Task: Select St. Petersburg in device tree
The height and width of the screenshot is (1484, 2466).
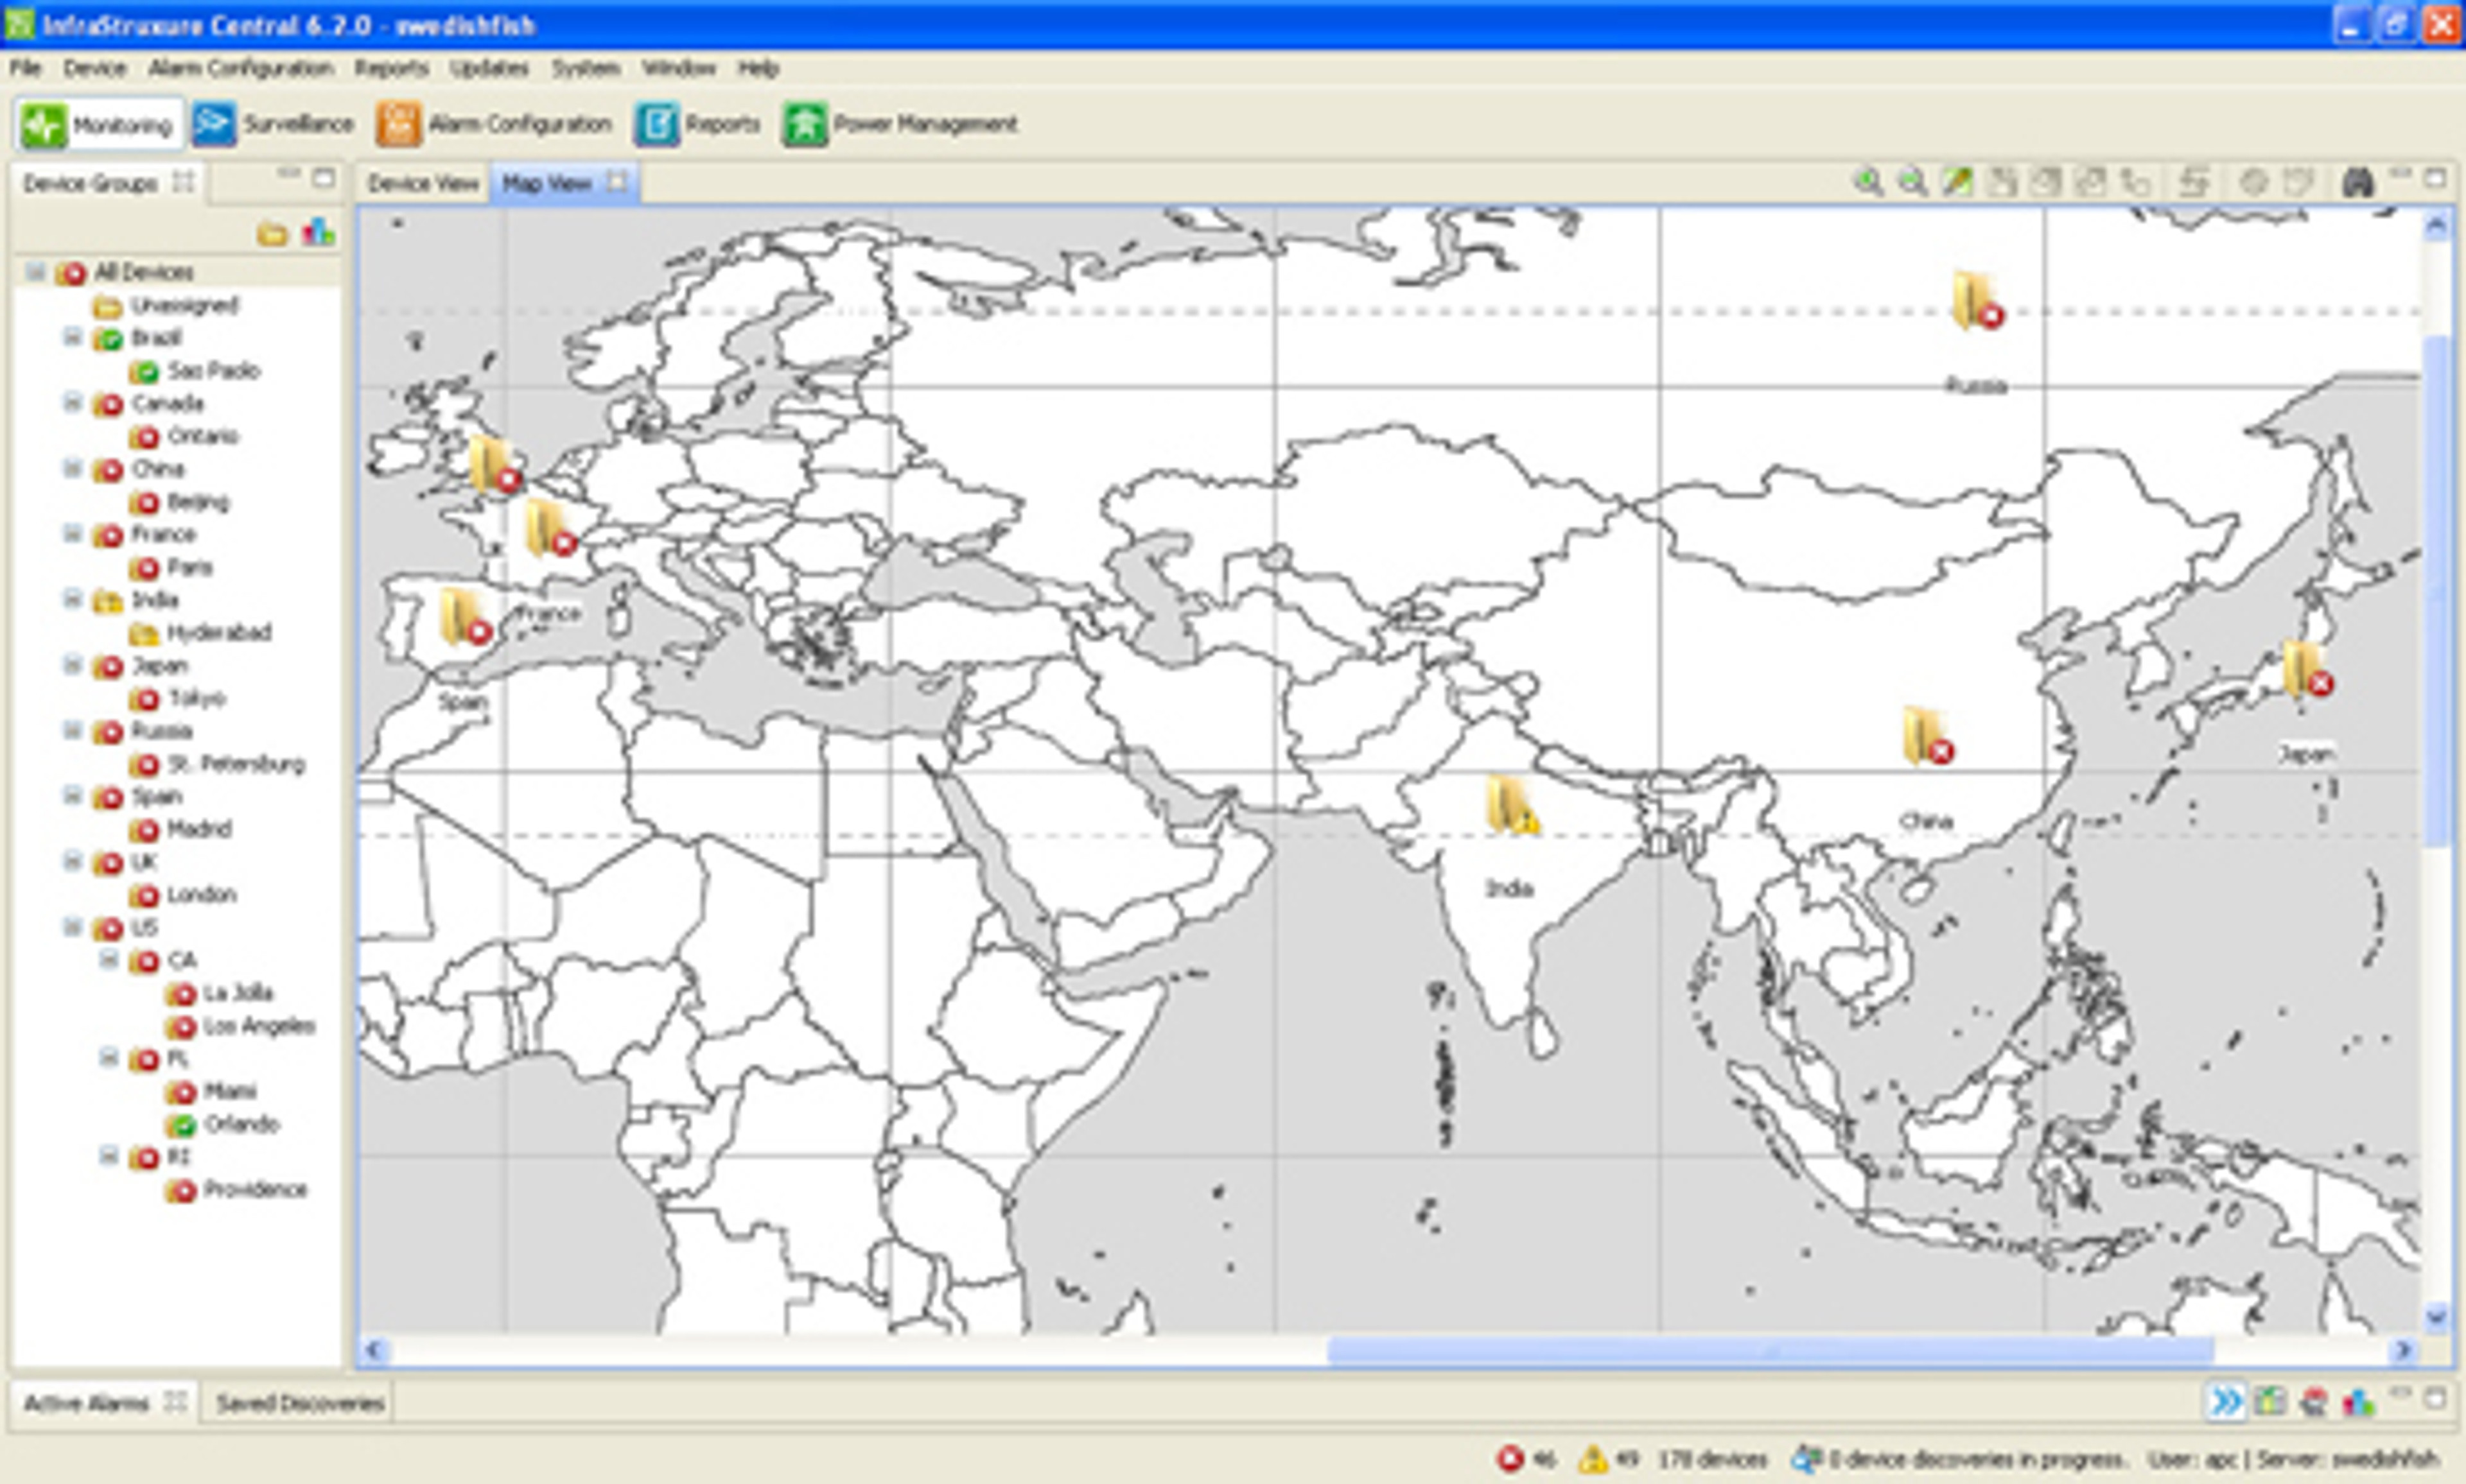Action: click(x=235, y=764)
